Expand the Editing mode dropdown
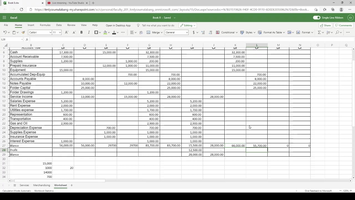 coord(188,25)
